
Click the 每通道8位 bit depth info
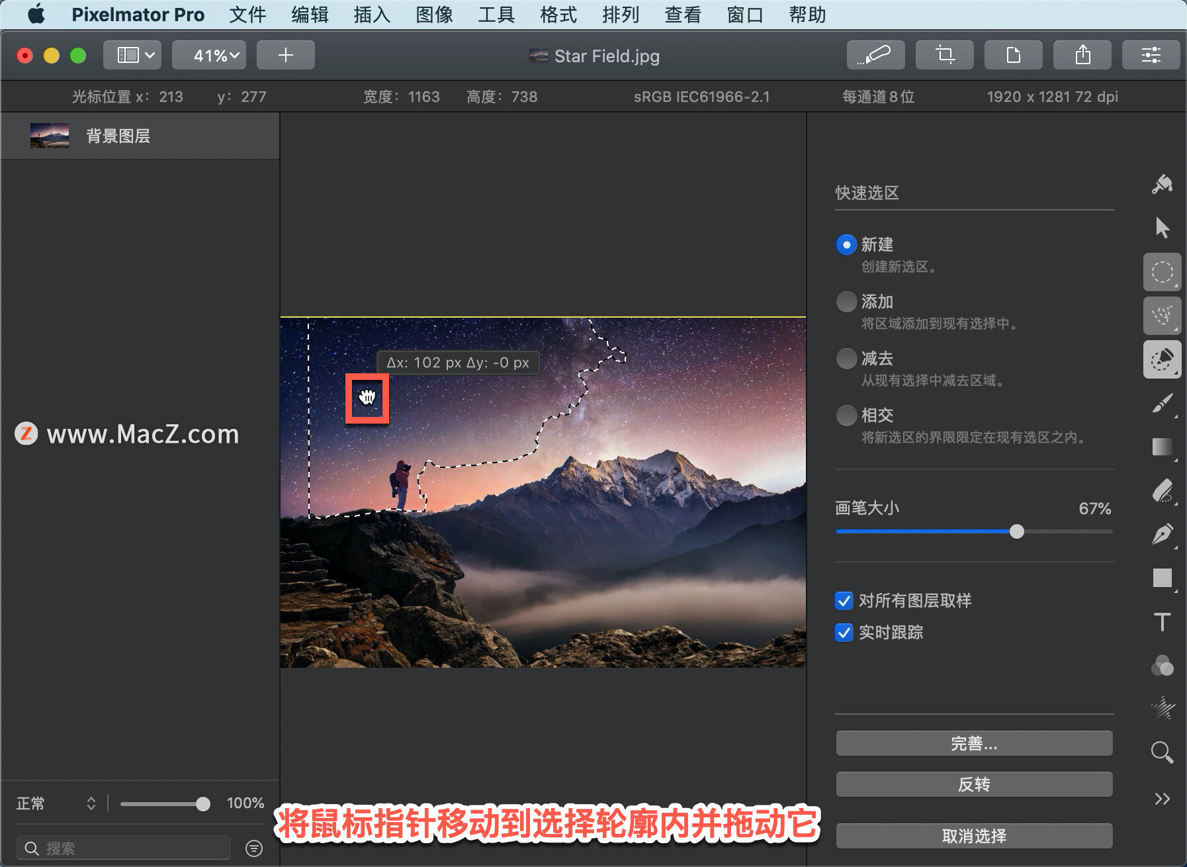(878, 97)
